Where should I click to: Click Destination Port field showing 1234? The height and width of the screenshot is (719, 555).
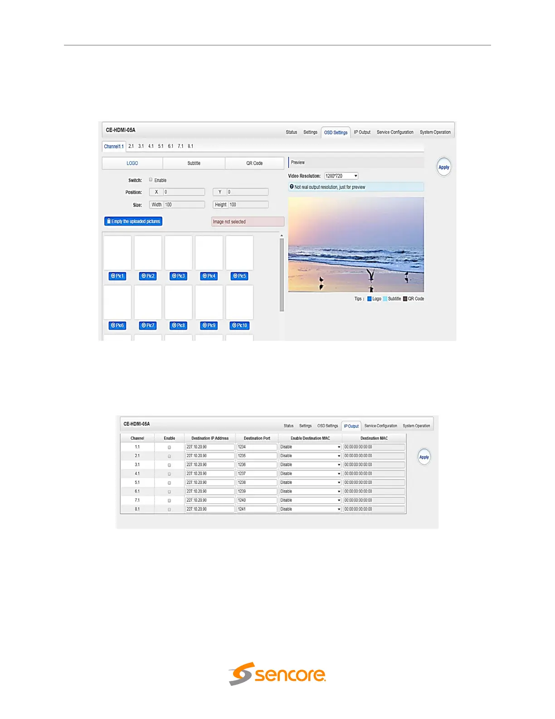[257, 447]
